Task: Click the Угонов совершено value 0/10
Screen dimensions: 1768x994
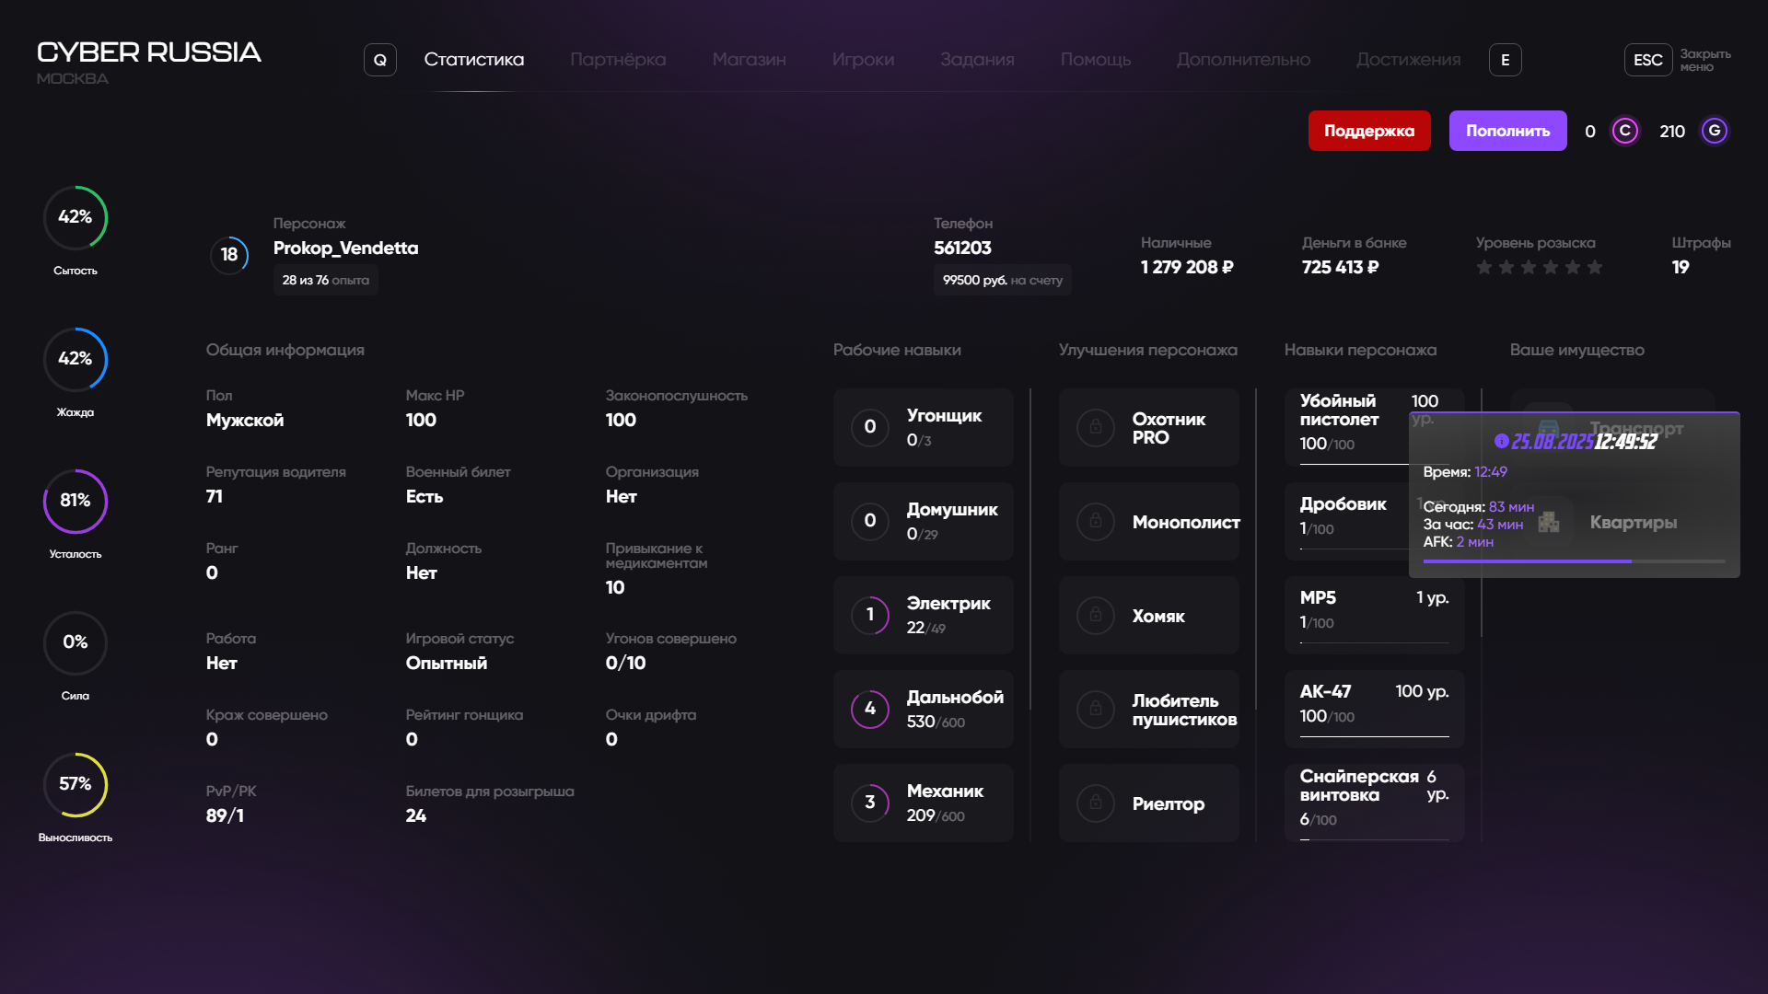Action: [626, 664]
